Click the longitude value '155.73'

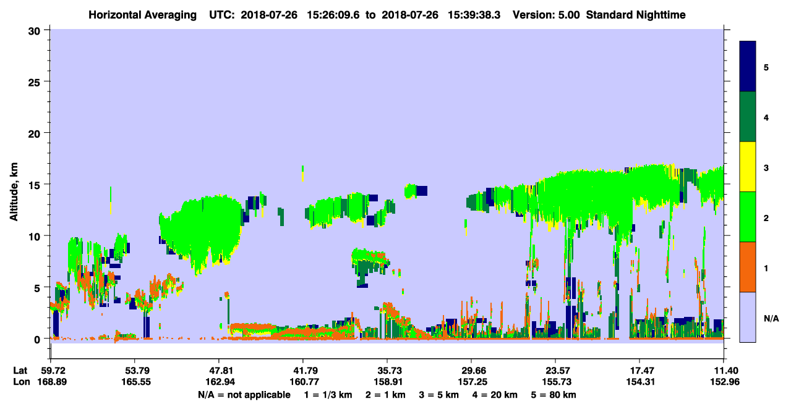[x=555, y=382]
